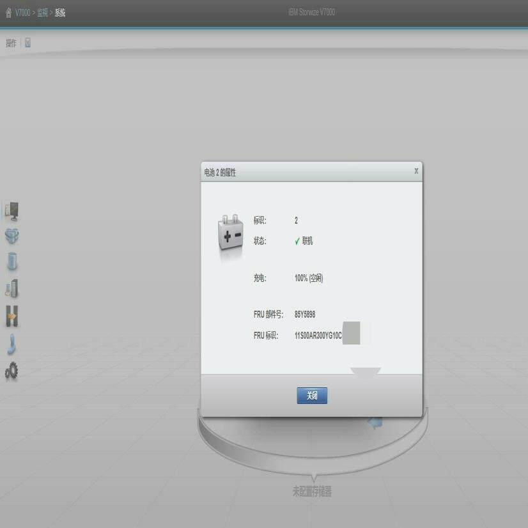Select the Hosts icon in sidebar

(12, 288)
